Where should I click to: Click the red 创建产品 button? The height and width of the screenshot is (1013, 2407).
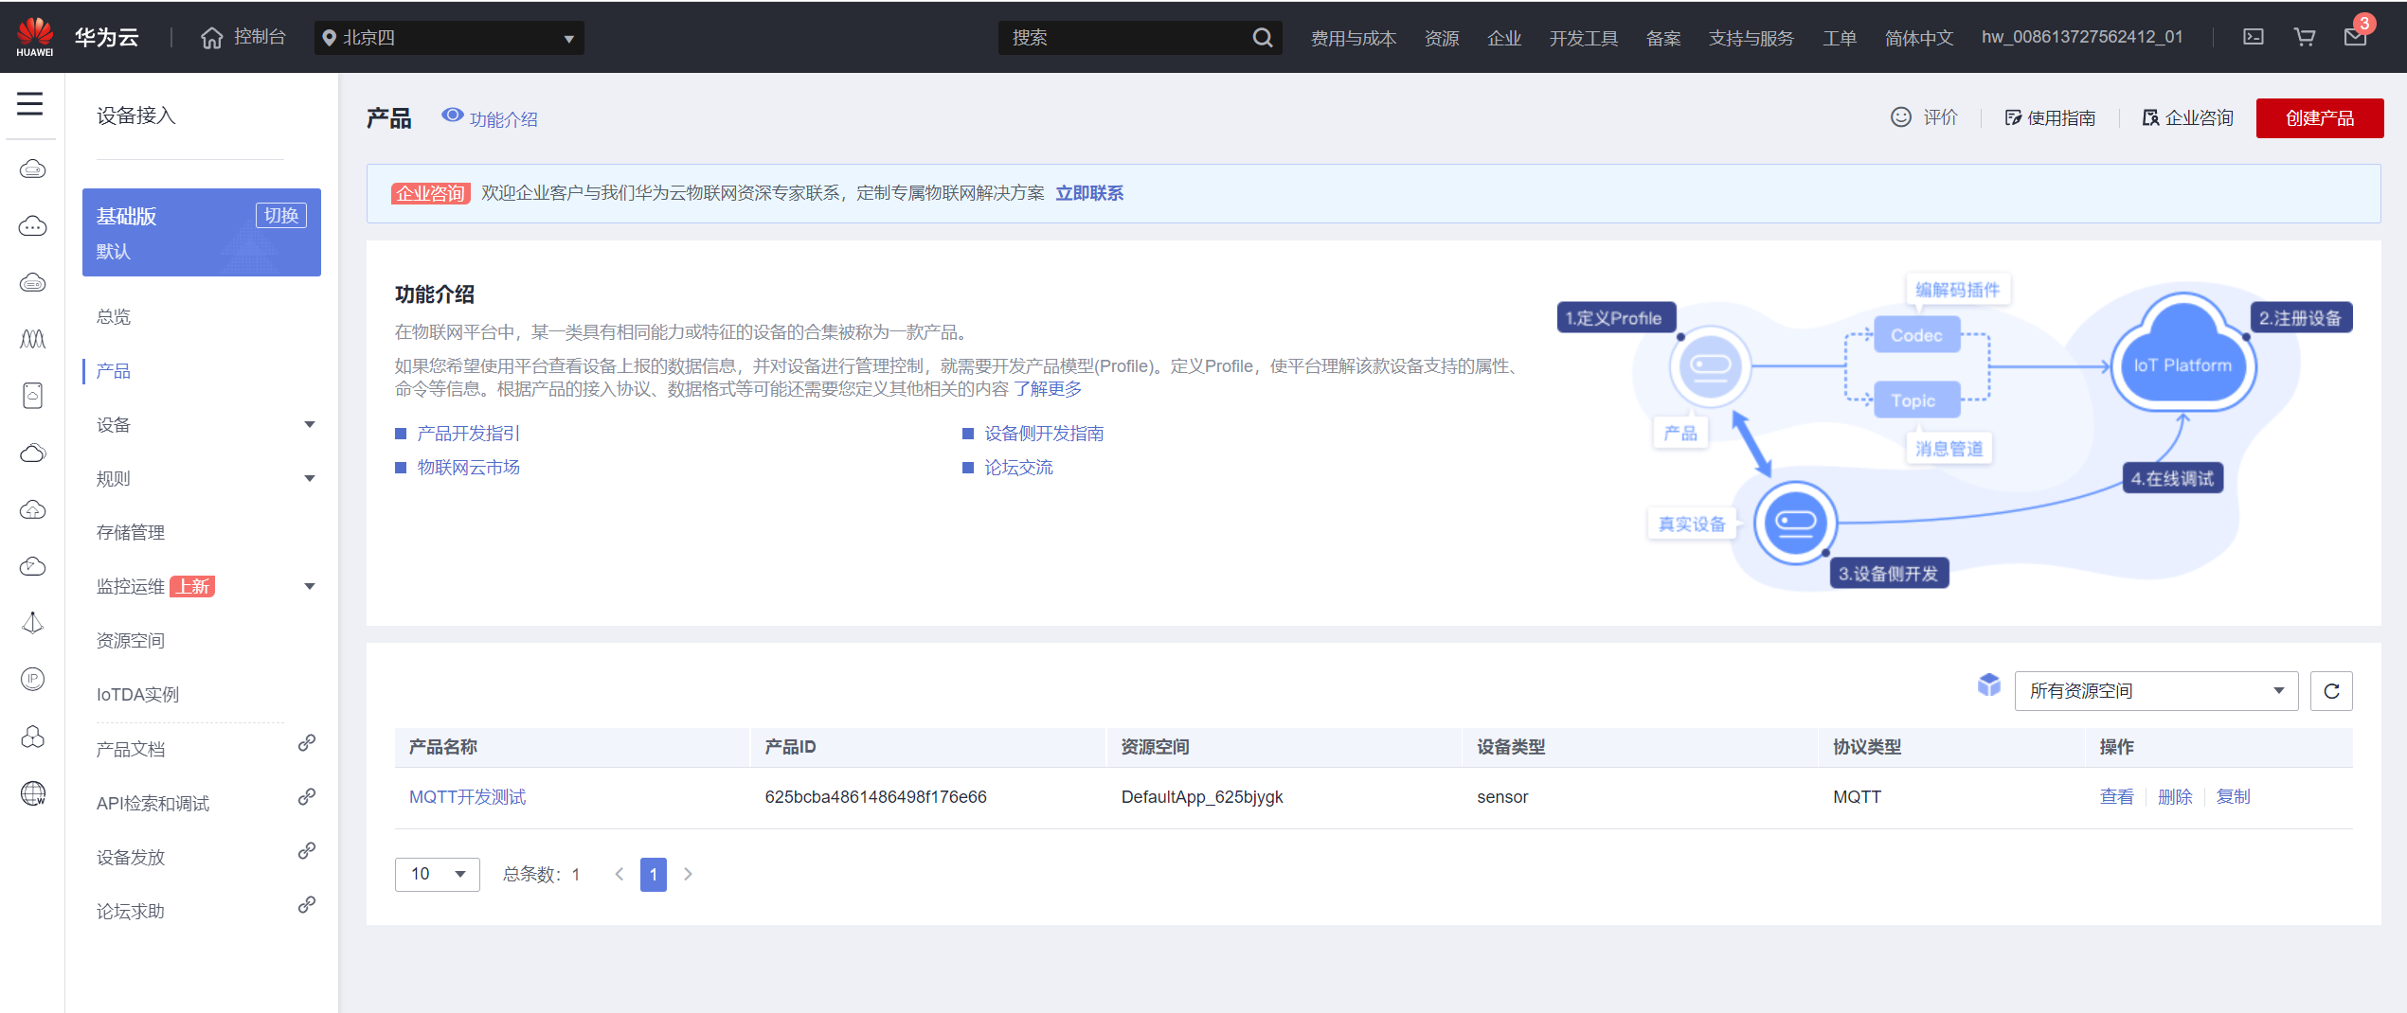[2319, 118]
